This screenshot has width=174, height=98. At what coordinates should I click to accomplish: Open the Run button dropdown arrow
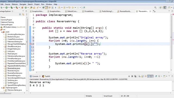pyautogui.click(x=9, y=8)
